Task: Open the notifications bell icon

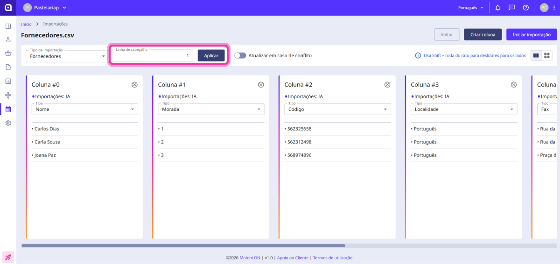Action: pos(497,7)
